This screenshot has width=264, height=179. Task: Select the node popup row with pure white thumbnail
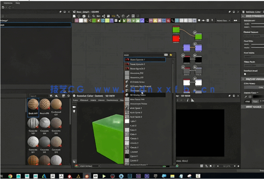(145, 121)
